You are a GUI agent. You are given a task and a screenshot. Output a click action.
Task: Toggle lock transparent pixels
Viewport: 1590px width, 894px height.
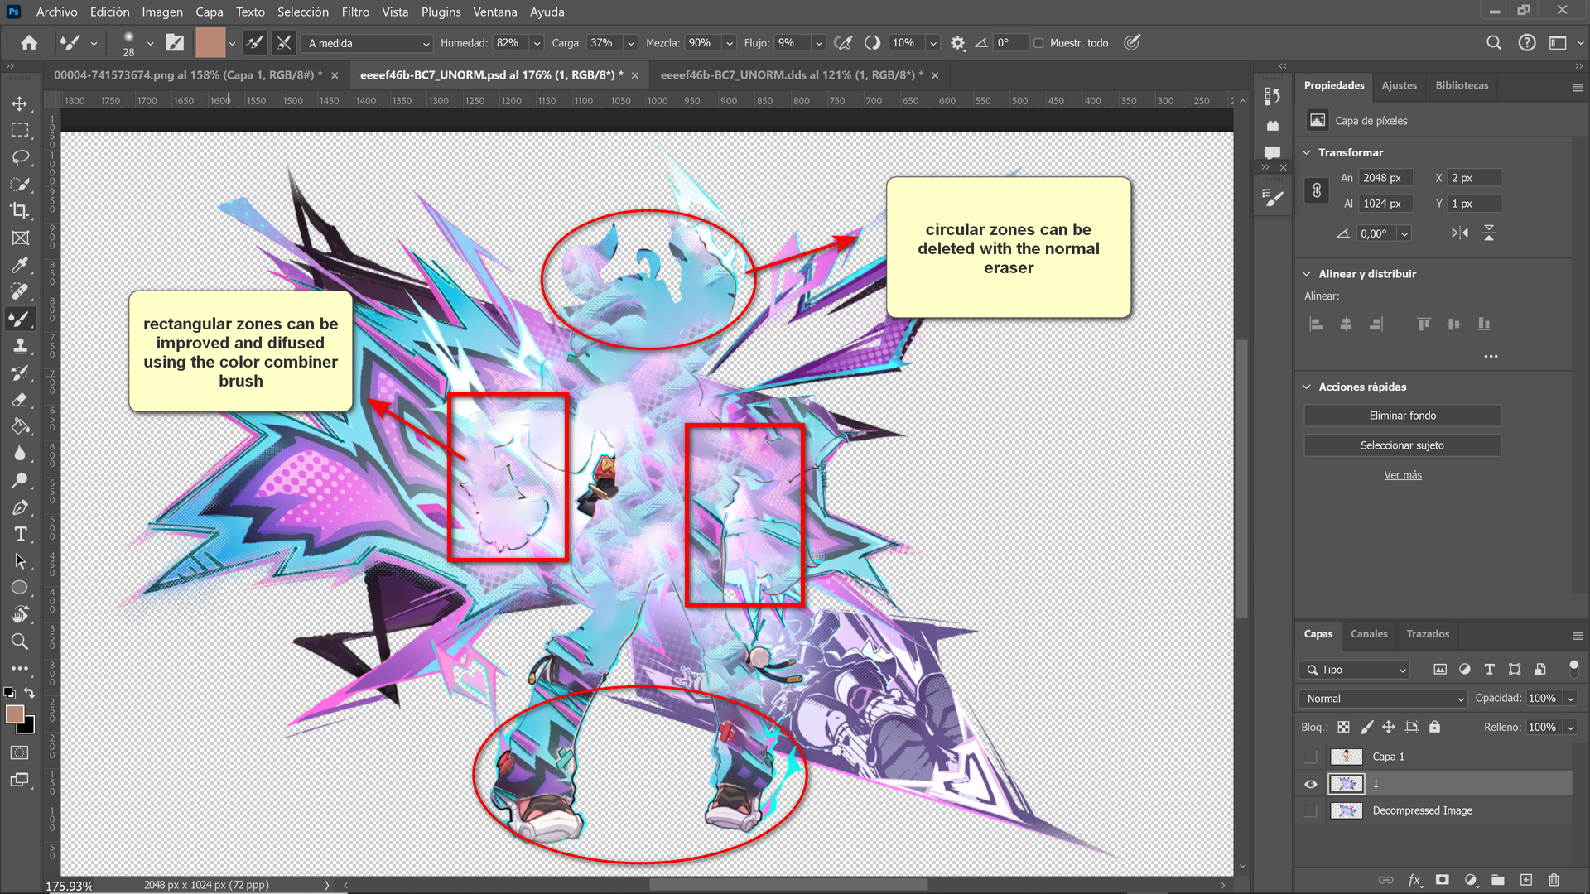click(x=1343, y=727)
